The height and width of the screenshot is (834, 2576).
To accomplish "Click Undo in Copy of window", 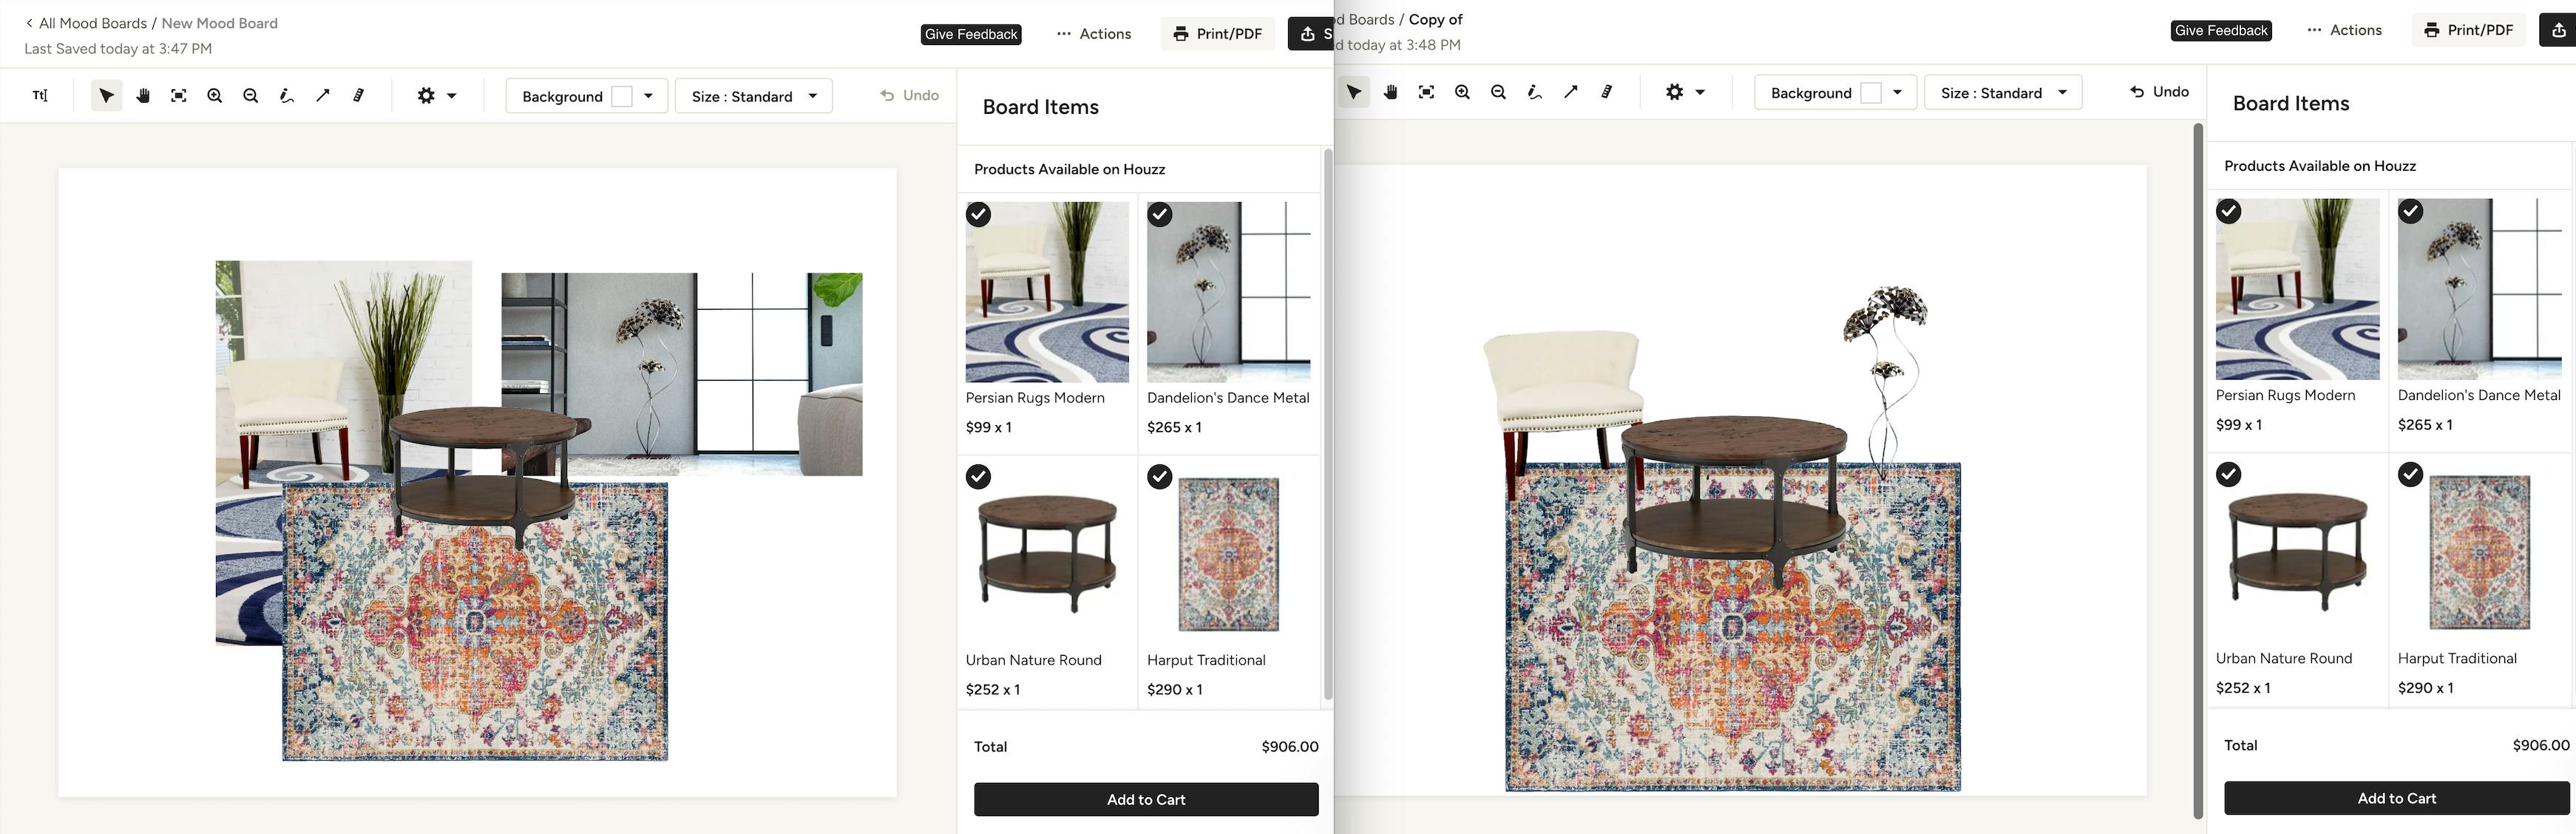I will tap(2160, 91).
